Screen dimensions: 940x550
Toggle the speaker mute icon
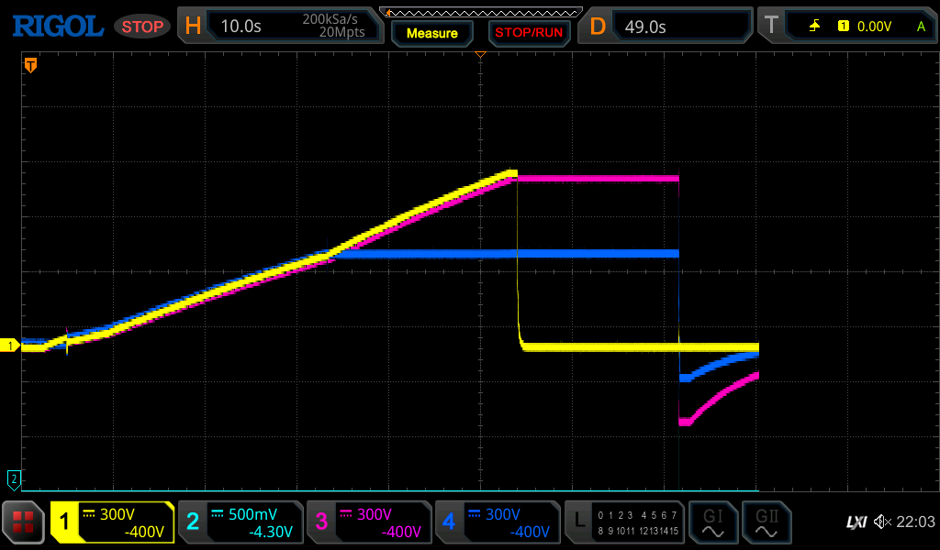883,522
